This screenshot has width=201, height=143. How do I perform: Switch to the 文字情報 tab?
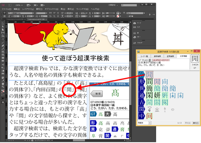[183, 56]
